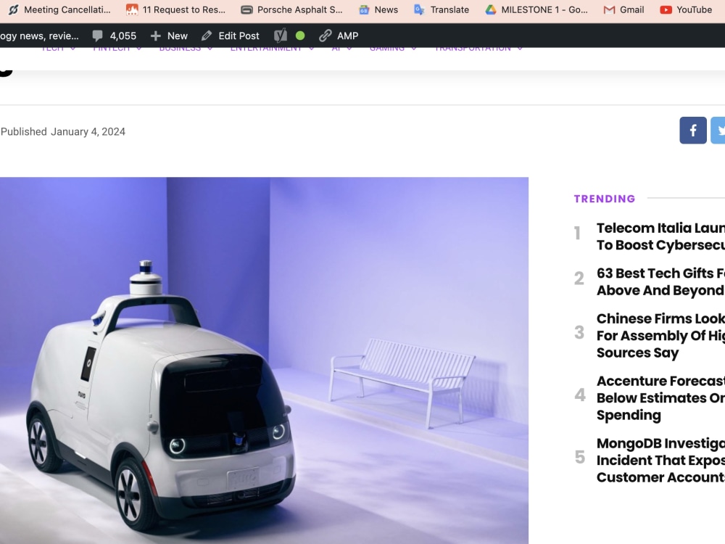Image resolution: width=725 pixels, height=544 pixels.
Task: Click the plus icon beside New
Action: 156,36
